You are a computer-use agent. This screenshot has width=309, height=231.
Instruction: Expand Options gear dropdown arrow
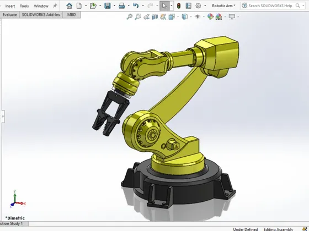coord(205,6)
